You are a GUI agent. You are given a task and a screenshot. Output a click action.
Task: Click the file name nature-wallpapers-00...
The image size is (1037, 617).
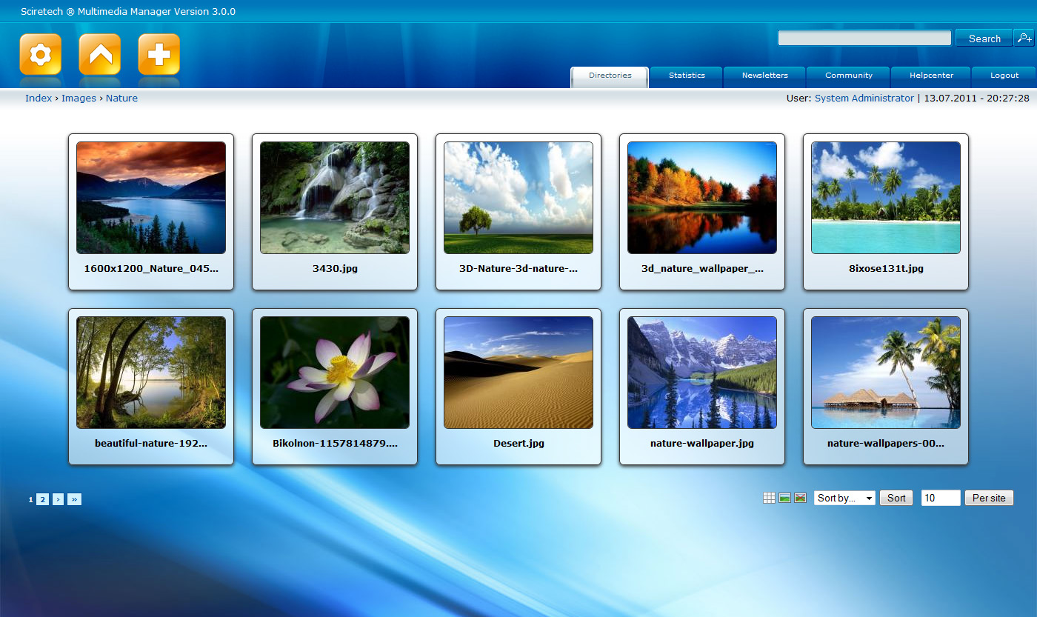[886, 444]
